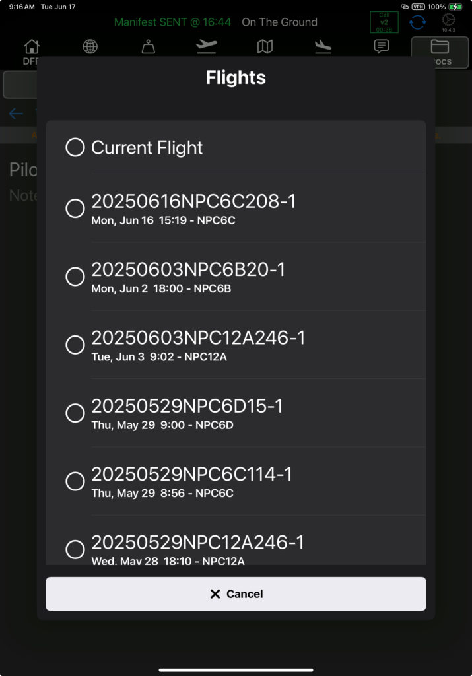Open the Docs folder tab
Image resolution: width=472 pixels, height=676 pixels.
point(440,52)
